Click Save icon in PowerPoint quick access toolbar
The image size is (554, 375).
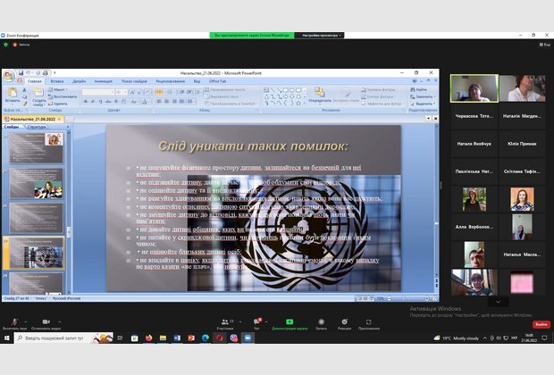(21, 73)
